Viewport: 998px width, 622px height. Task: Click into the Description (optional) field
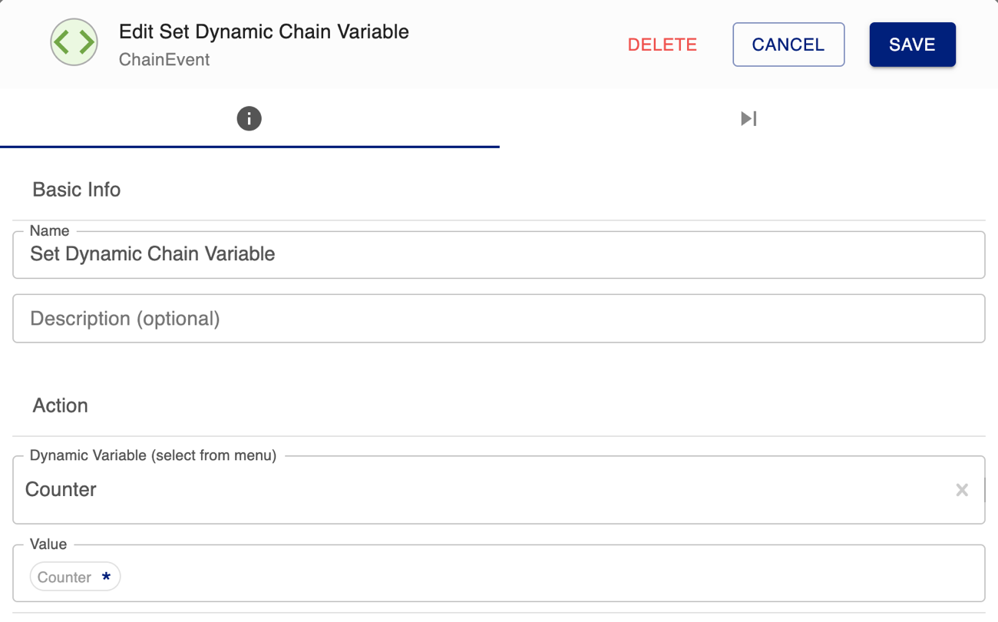[499, 319]
